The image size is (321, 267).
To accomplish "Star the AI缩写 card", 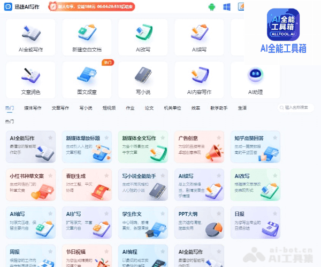I will [x=50, y=214].
